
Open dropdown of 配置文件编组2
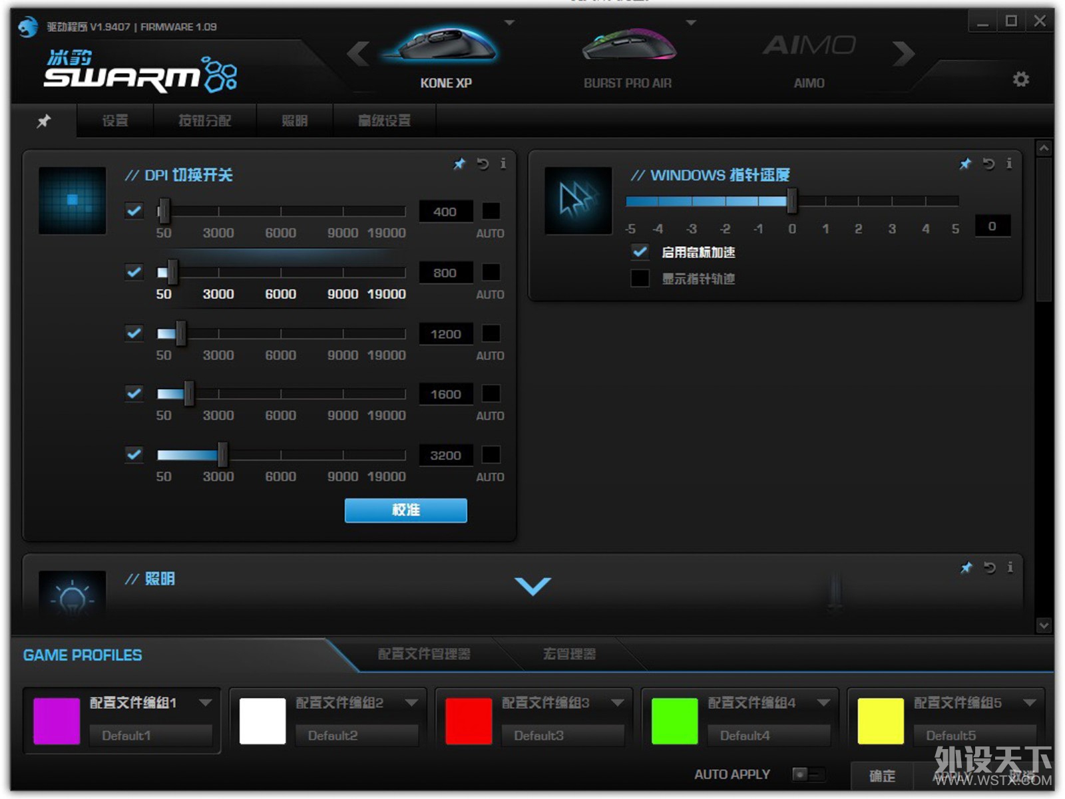(x=412, y=703)
